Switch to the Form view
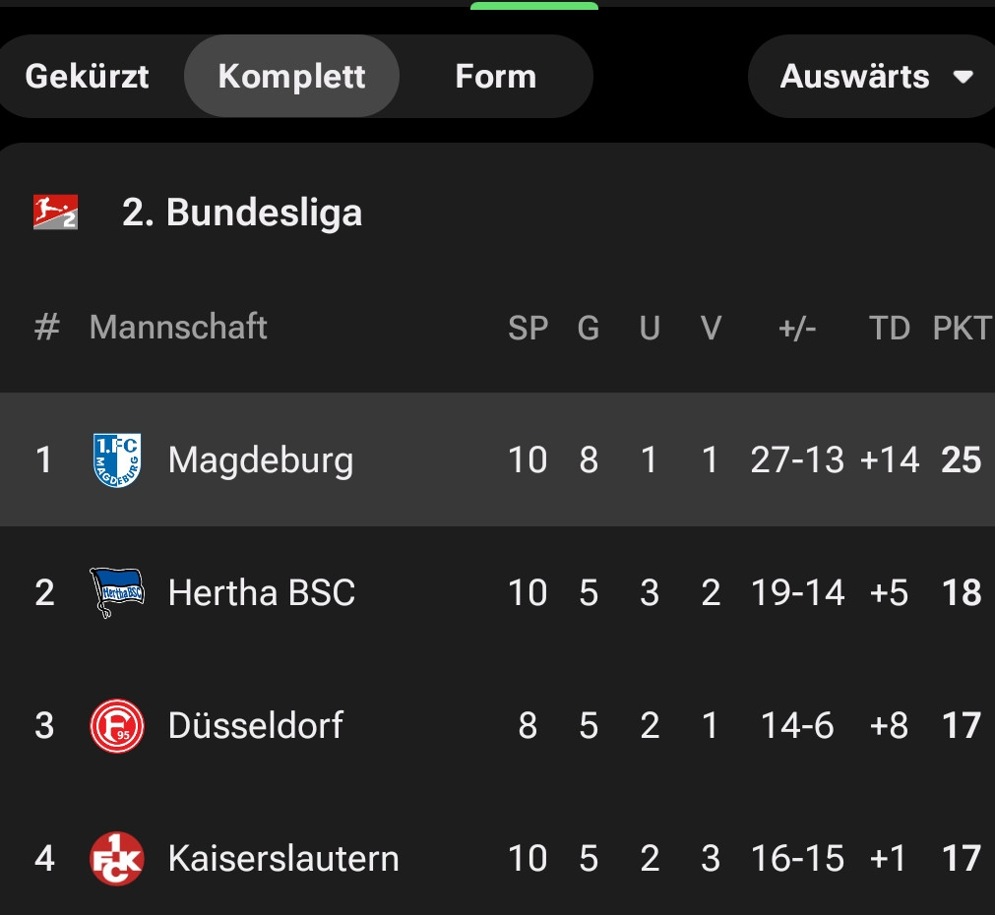This screenshot has width=995, height=915. 495,77
